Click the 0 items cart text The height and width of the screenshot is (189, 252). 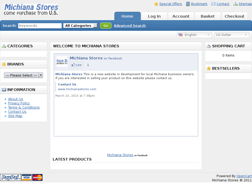click(x=228, y=55)
